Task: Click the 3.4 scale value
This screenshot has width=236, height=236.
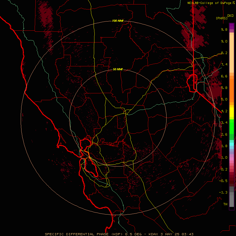Action: pos(224,123)
